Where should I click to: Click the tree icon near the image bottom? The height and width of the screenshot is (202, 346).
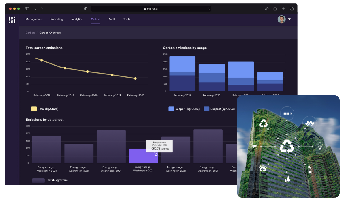tap(287, 178)
